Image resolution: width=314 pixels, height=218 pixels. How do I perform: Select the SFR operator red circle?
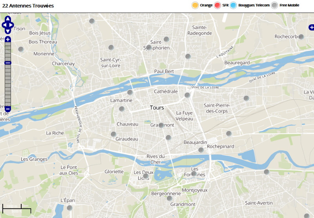coord(217,5)
